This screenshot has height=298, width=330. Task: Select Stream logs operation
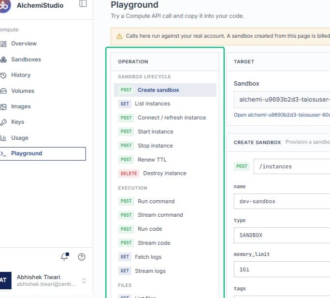click(x=165, y=271)
